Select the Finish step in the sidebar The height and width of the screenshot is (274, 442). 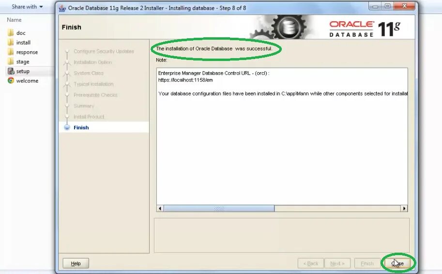(81, 127)
